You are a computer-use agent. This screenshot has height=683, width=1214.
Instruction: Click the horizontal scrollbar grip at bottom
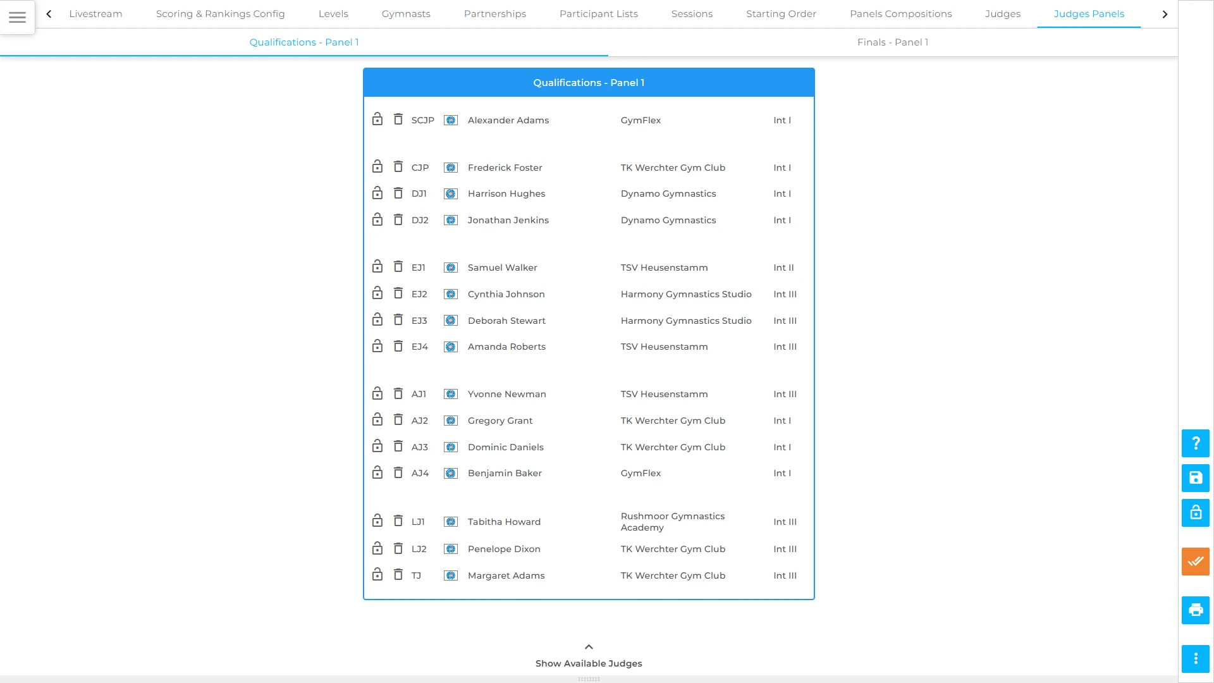point(589,679)
